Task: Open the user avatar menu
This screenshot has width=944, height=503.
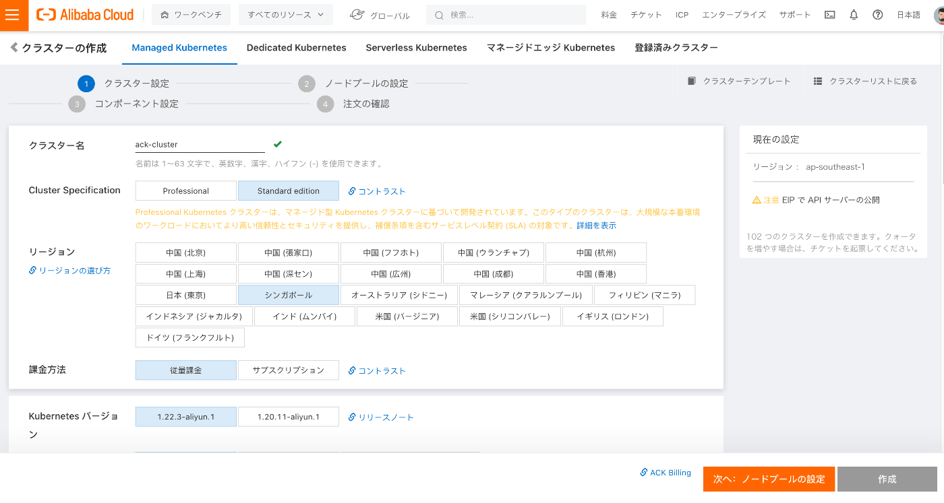Action: pyautogui.click(x=939, y=15)
